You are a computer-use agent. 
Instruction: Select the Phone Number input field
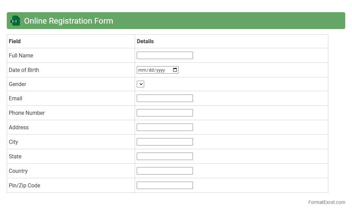pyautogui.click(x=165, y=113)
